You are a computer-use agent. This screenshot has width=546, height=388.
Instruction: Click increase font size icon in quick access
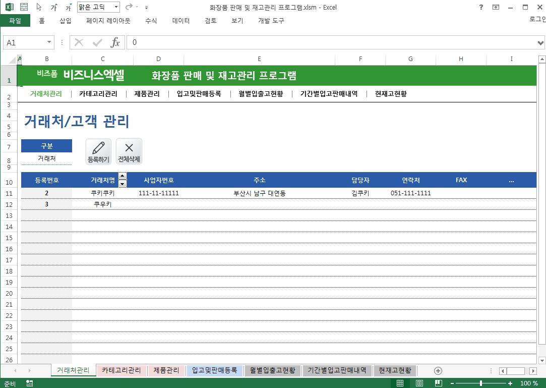53,8
